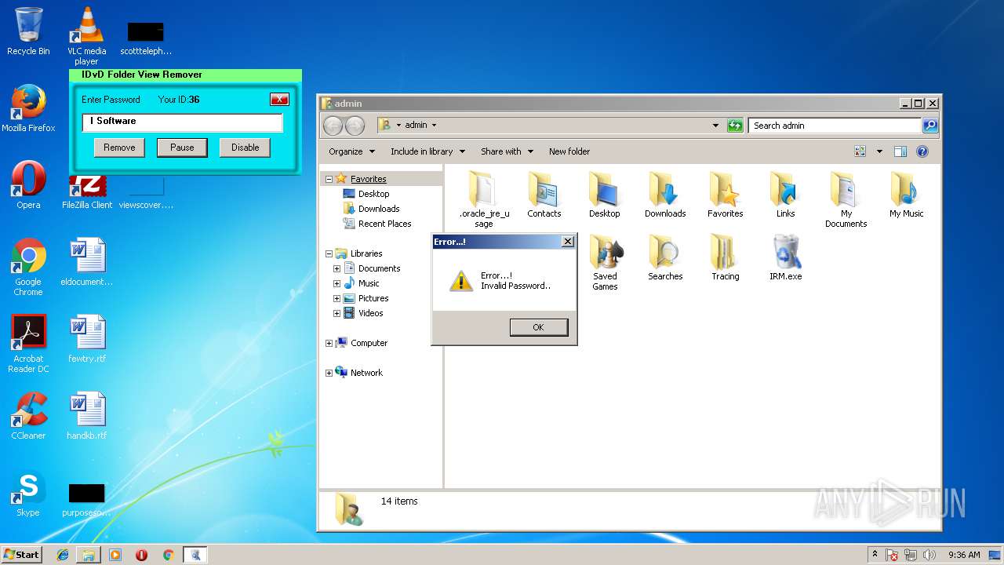1004x565 pixels.
Task: Click the Pause button
Action: pyautogui.click(x=182, y=148)
